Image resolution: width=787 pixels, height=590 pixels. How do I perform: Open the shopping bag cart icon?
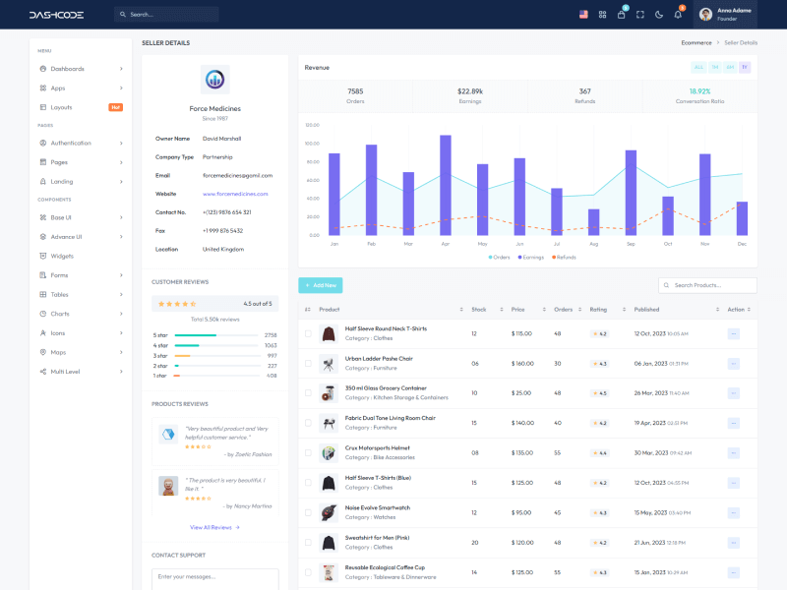click(x=621, y=14)
